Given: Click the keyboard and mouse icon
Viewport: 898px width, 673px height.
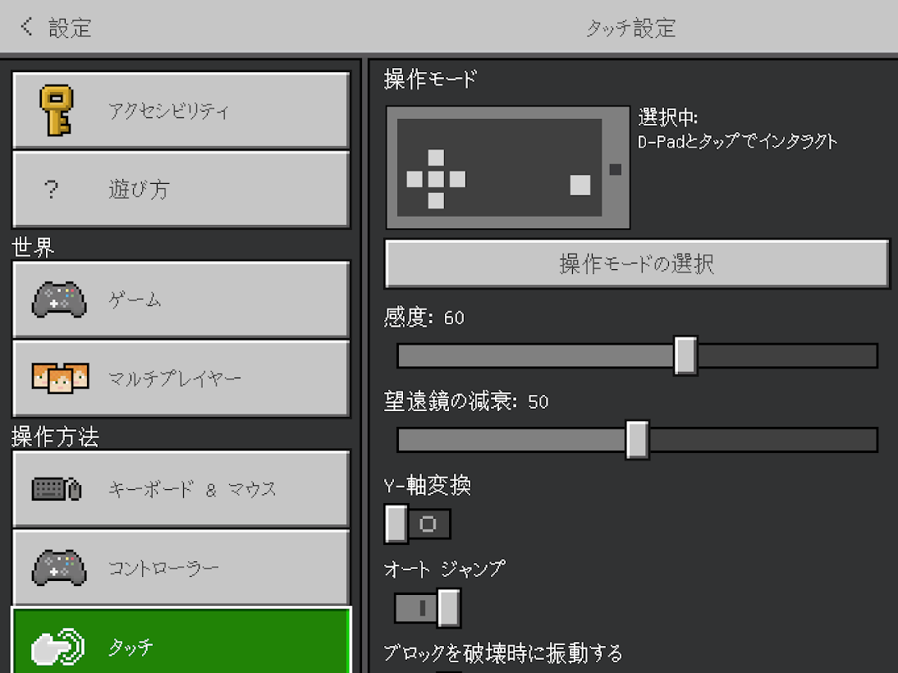Looking at the screenshot, I should coord(57,489).
